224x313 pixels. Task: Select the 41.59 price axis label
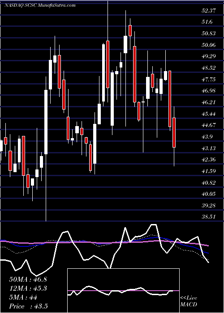pyautogui.click(x=209, y=171)
